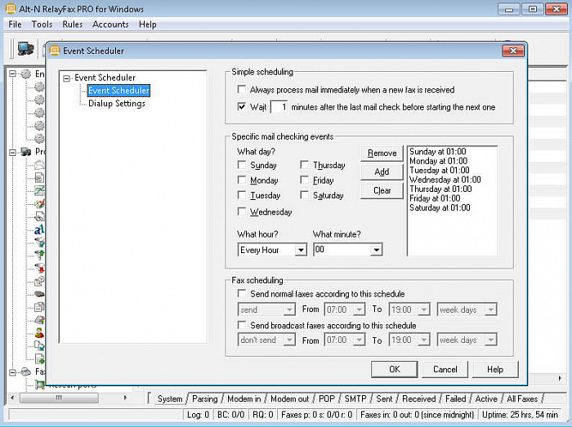Click the Help button in the dialog
The width and height of the screenshot is (572, 427).
495,369
